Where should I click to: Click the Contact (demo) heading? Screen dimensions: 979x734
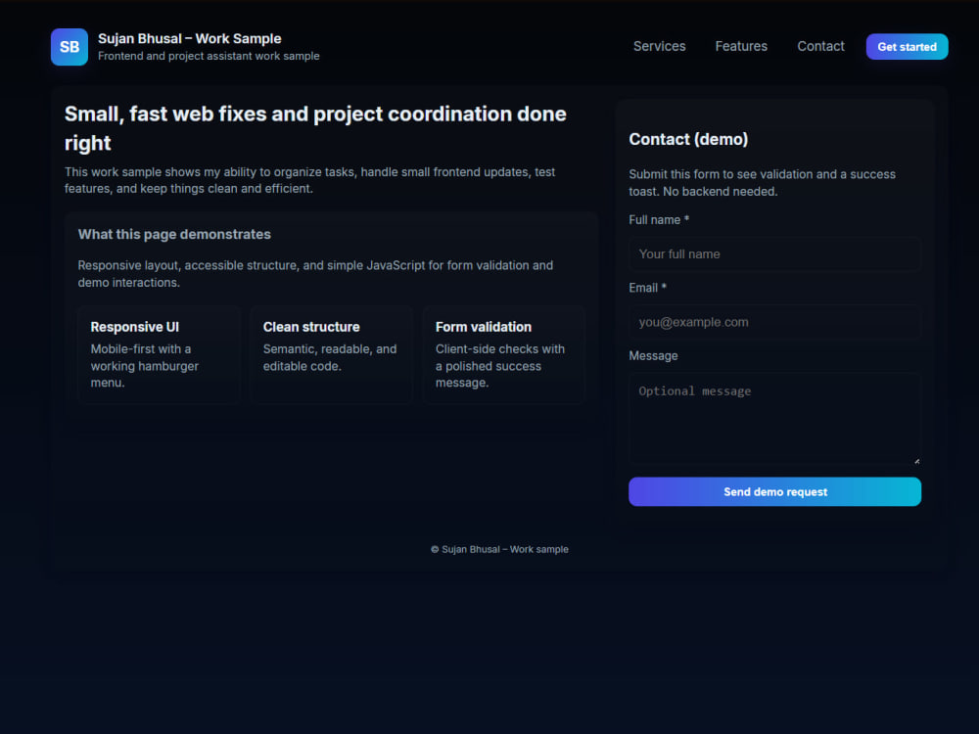point(688,139)
